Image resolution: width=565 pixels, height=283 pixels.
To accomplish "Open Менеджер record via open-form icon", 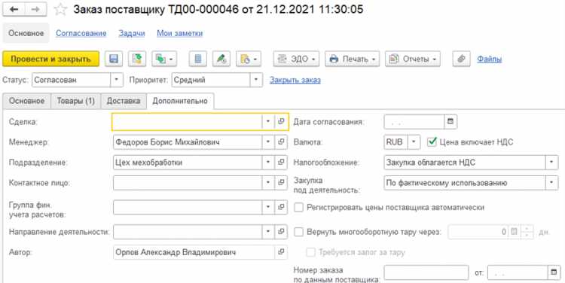I will coord(281,141).
